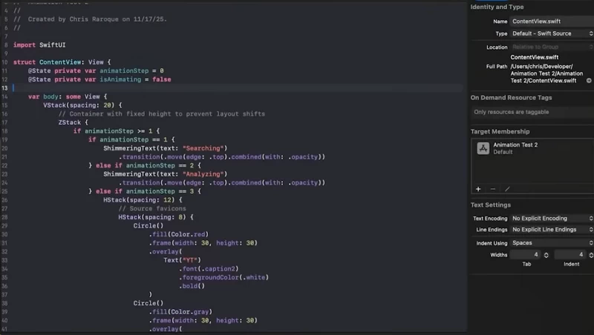Open the Location Relative to Group dropdown
594x335 pixels.
click(552, 47)
